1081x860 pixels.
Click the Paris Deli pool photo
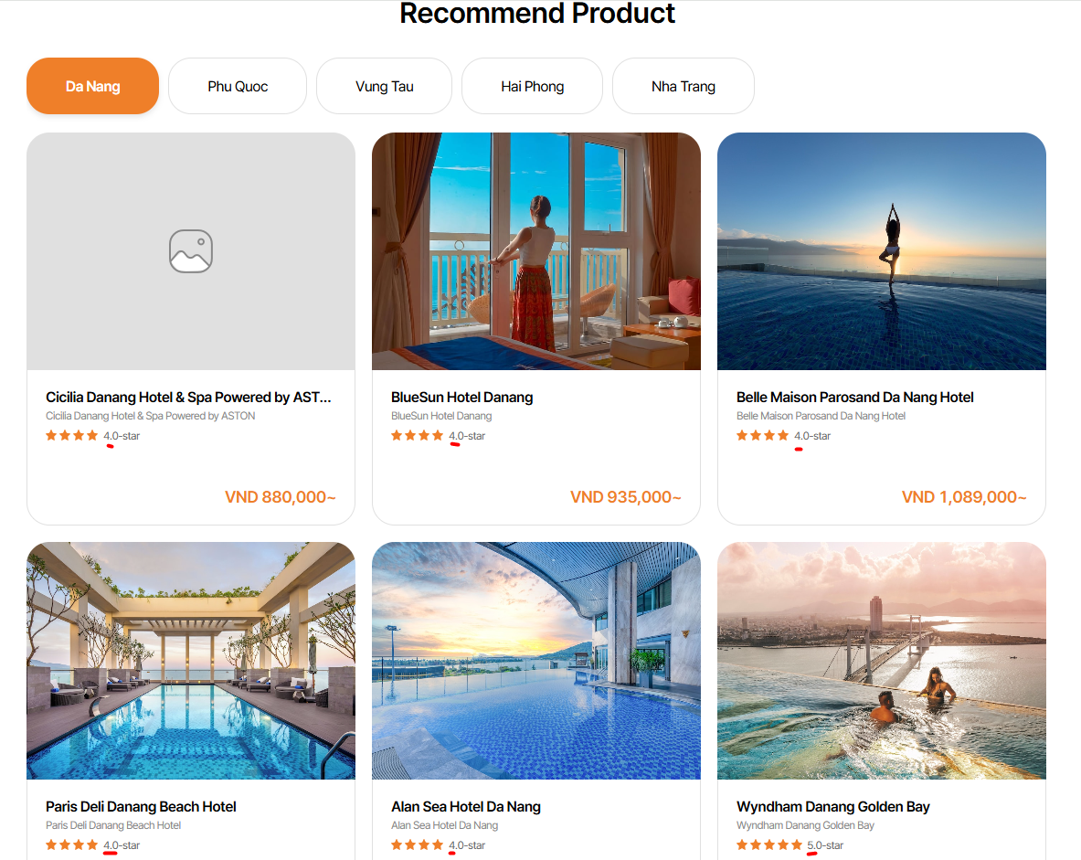[191, 661]
